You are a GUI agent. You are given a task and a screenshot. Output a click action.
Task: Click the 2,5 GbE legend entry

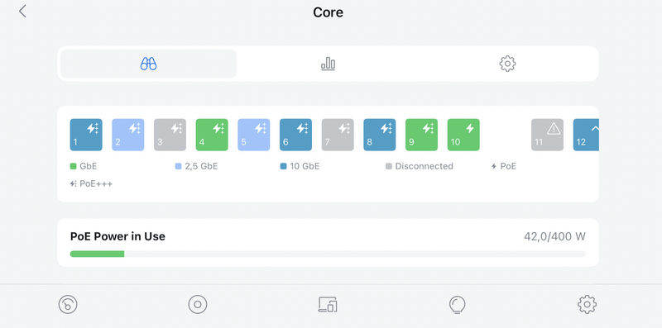pos(196,166)
